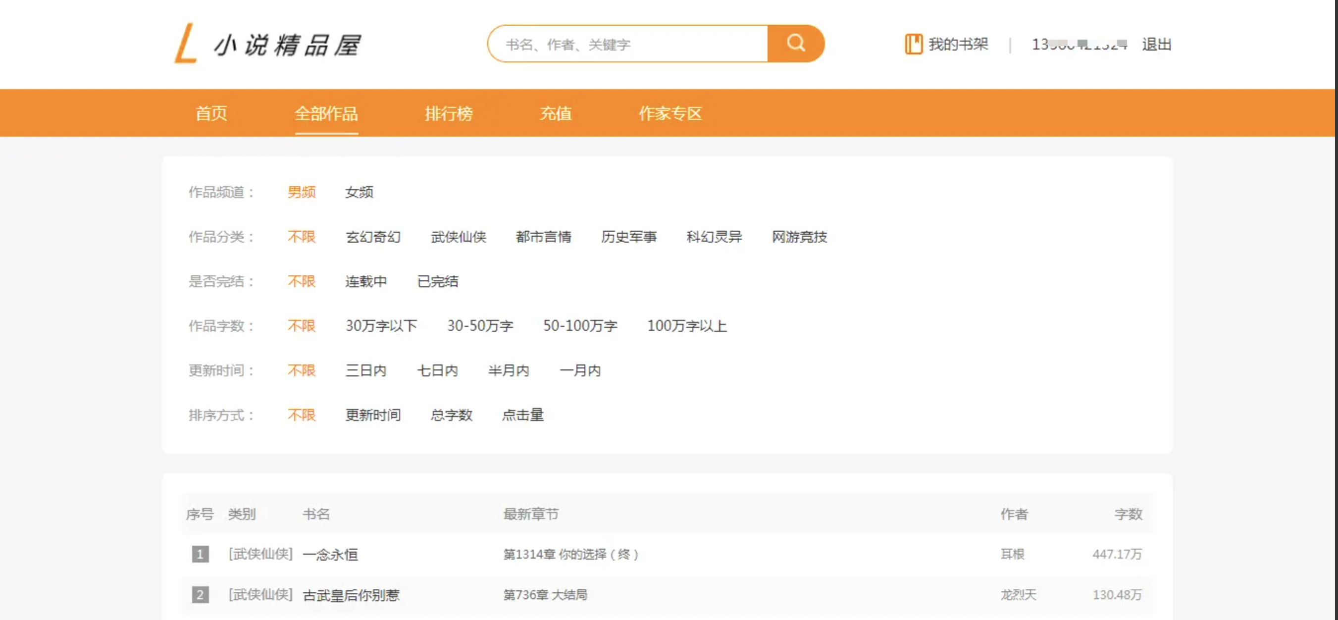Click the 最新章节 column header
The height and width of the screenshot is (620, 1338).
pos(531,515)
